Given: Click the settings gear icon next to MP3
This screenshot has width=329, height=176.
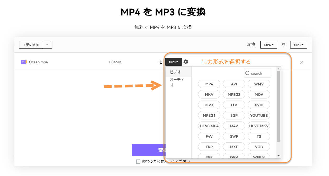Looking at the screenshot, I should pos(186,62).
